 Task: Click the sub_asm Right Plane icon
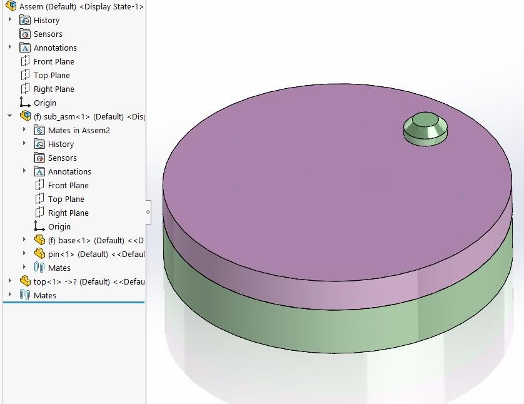pyautogui.click(x=39, y=213)
